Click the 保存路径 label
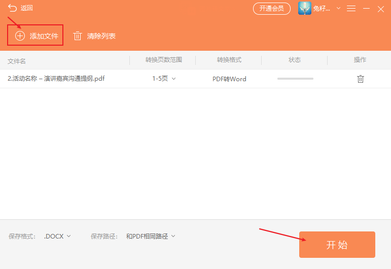Viewport: 391px width, 269px height. (x=104, y=237)
